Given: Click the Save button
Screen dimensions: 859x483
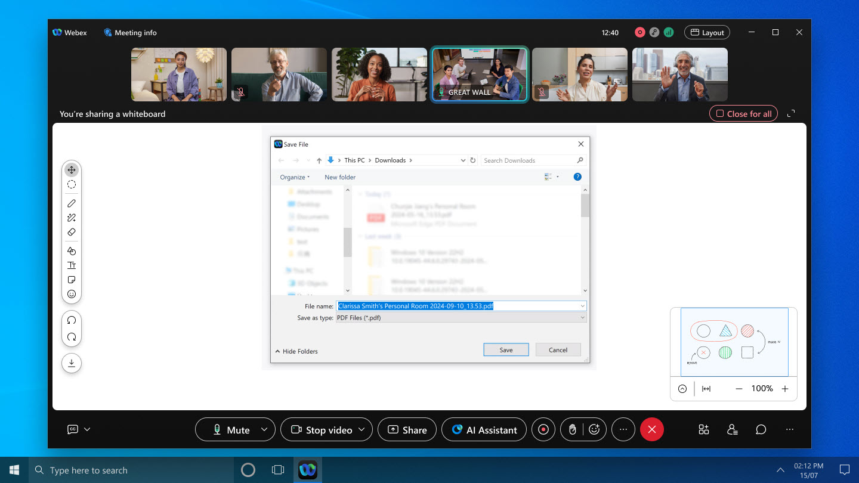Looking at the screenshot, I should (506, 350).
